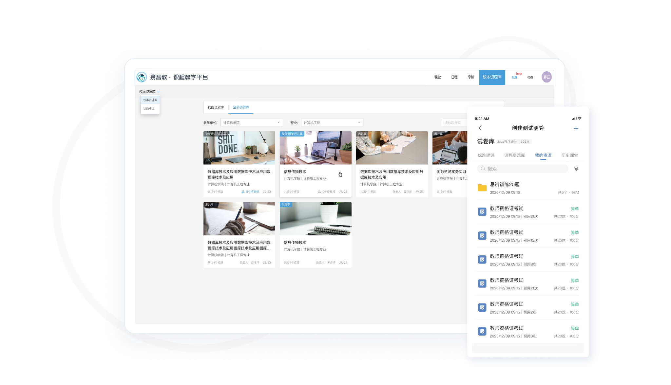Click the 胖五 user avatar

546,77
